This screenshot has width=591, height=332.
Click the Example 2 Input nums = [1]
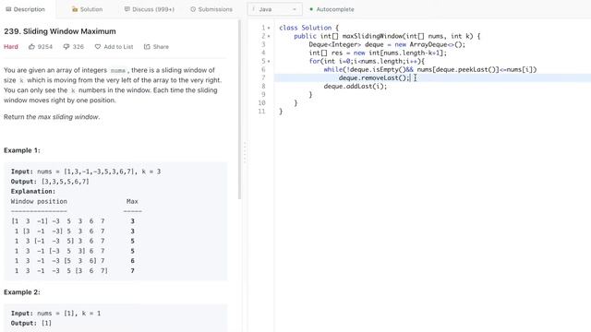point(55,314)
